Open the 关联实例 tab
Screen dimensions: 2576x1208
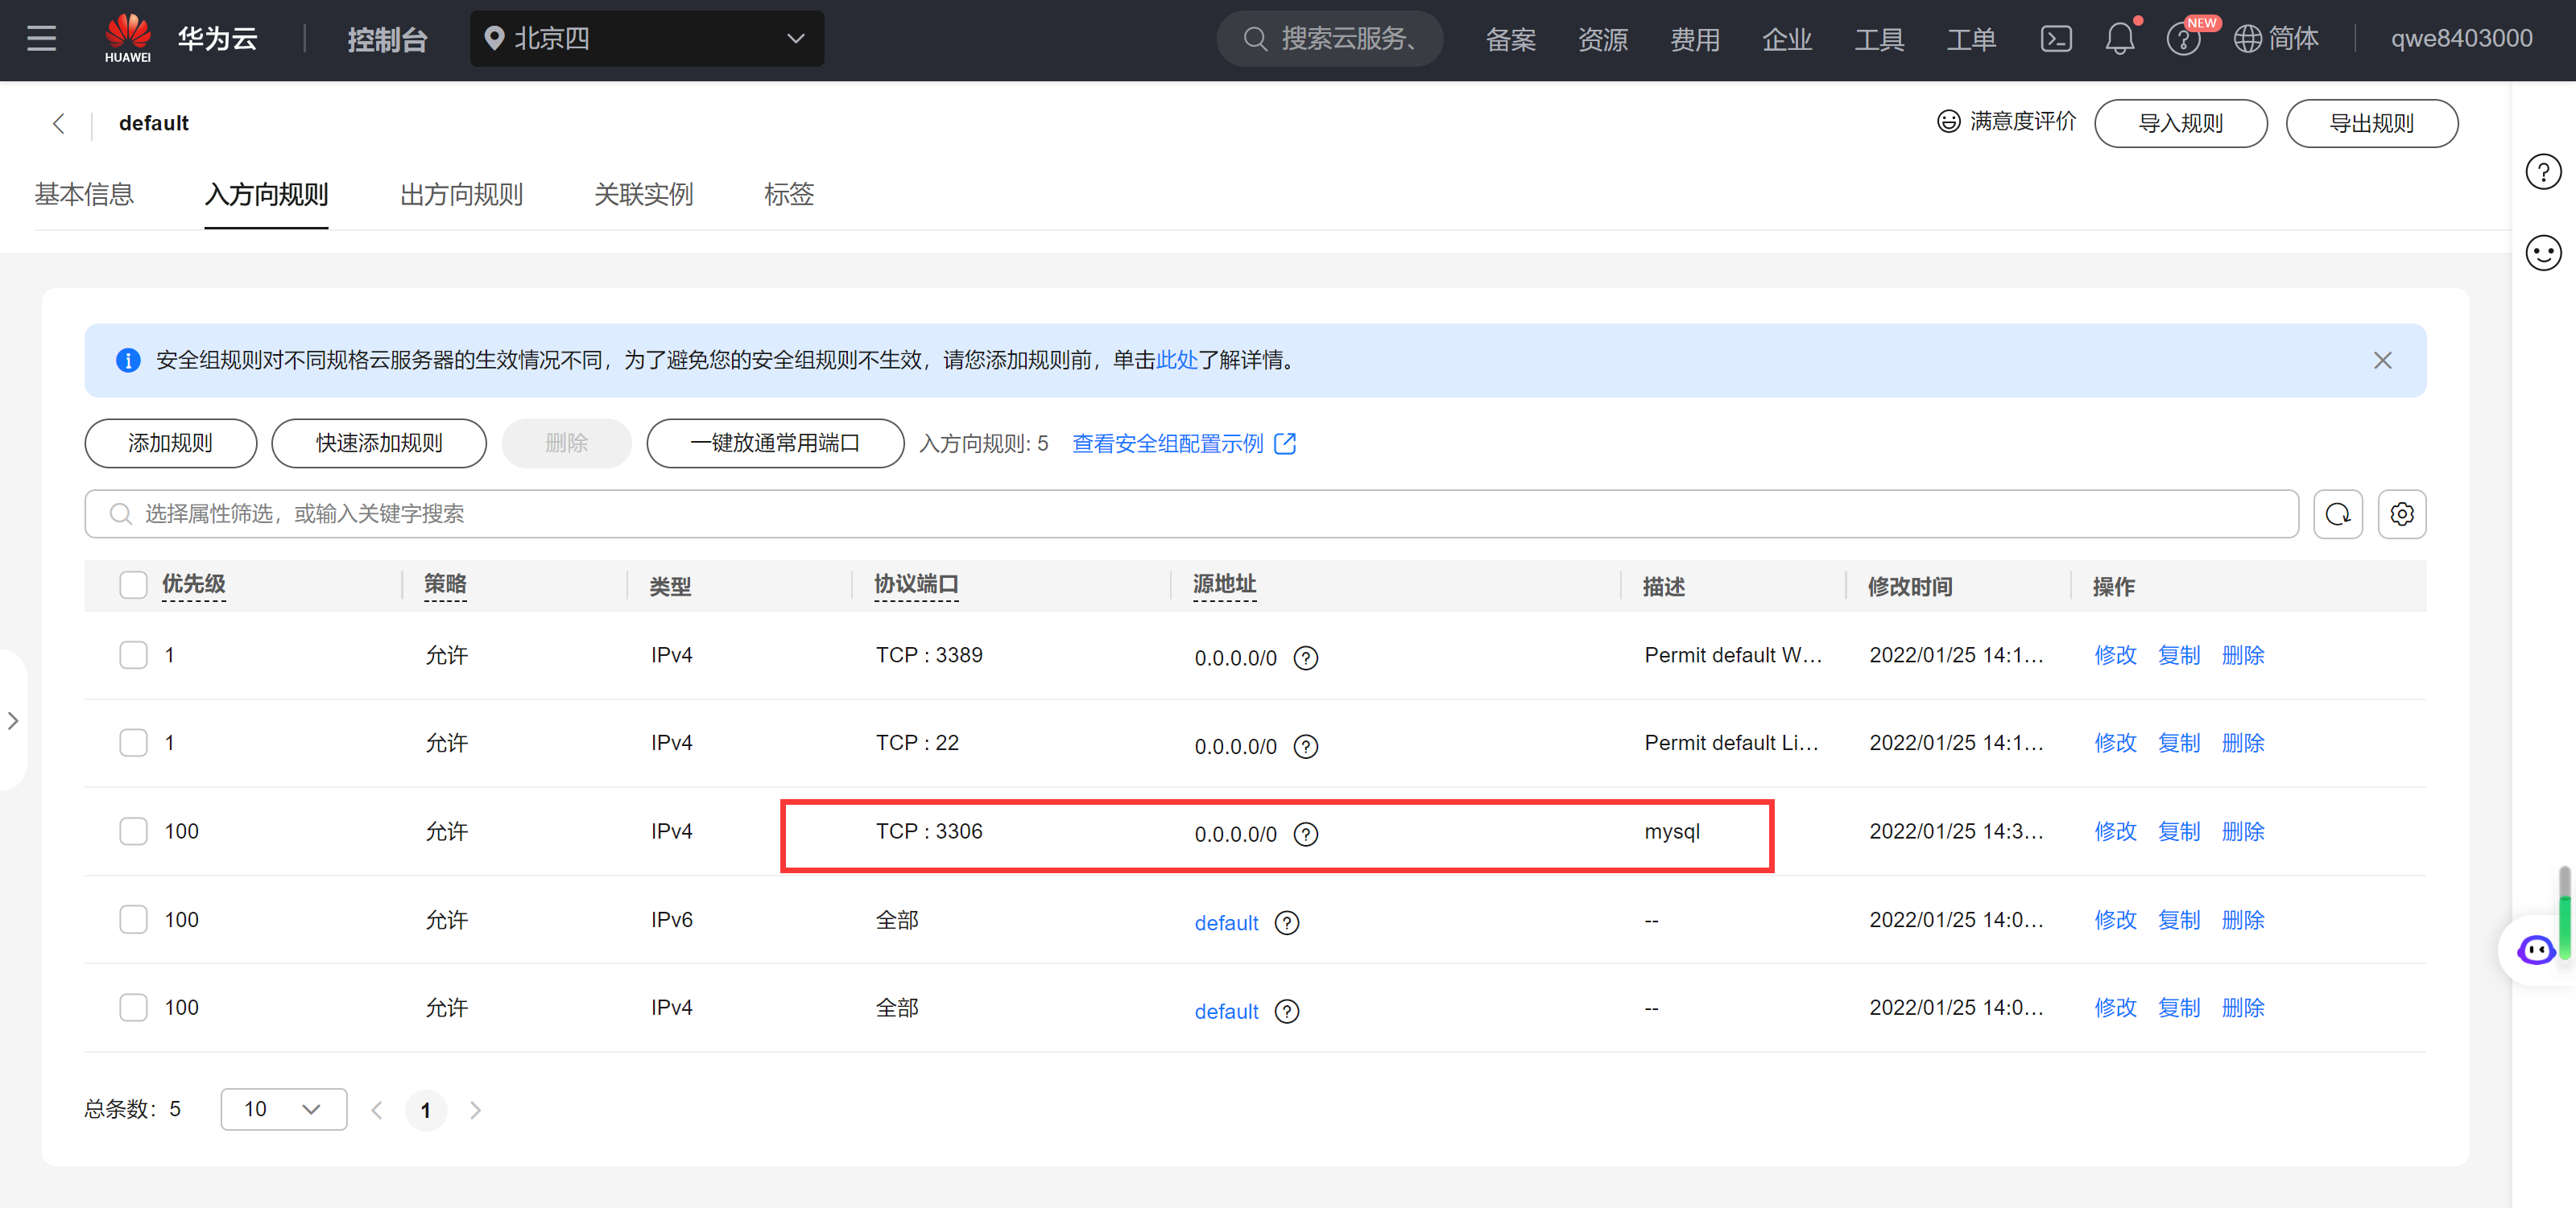click(643, 194)
